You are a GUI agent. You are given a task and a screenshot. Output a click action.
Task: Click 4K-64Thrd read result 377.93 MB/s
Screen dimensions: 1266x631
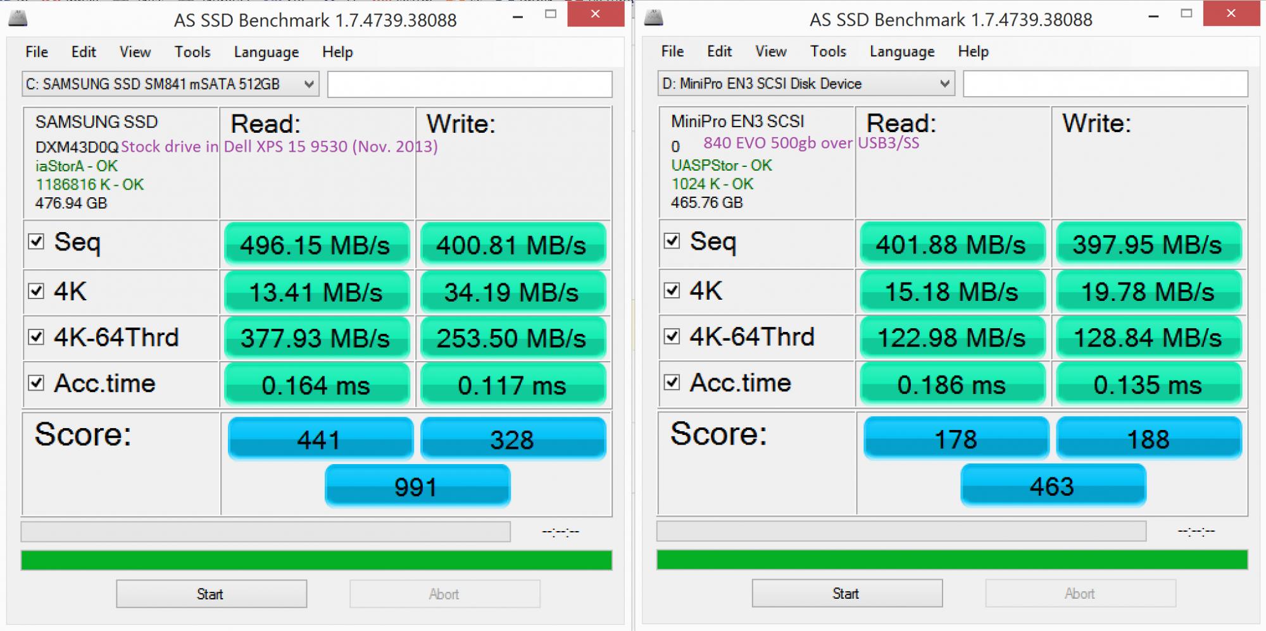tap(317, 338)
